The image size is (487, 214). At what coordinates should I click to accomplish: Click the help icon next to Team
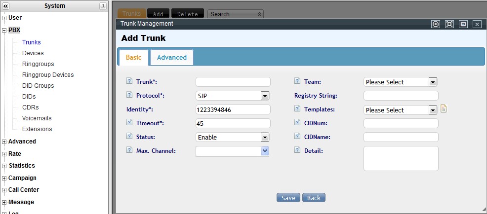pyautogui.click(x=298, y=81)
